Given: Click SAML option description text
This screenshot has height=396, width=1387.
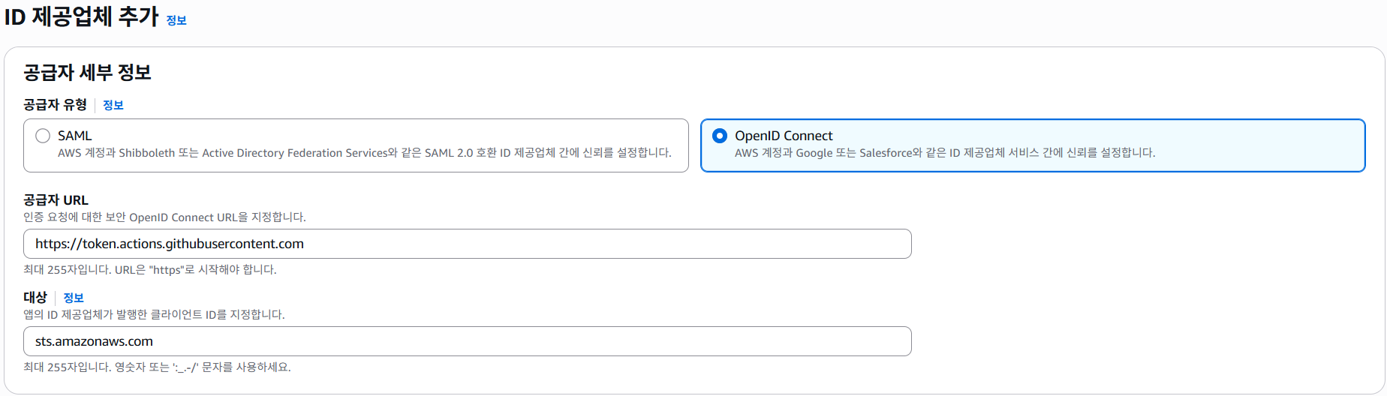Looking at the screenshot, I should (x=365, y=153).
